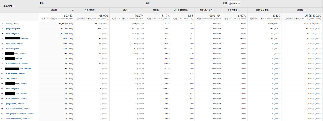Open baidu.com / referral row link
The height and width of the screenshot is (121, 323).
(x=14, y=43)
